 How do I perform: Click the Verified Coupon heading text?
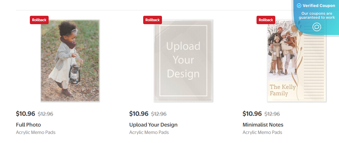tap(319, 6)
